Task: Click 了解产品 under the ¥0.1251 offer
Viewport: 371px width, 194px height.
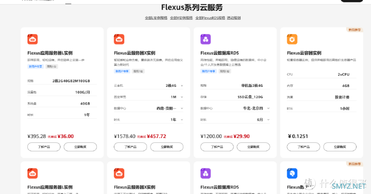Action: click(x=303, y=147)
